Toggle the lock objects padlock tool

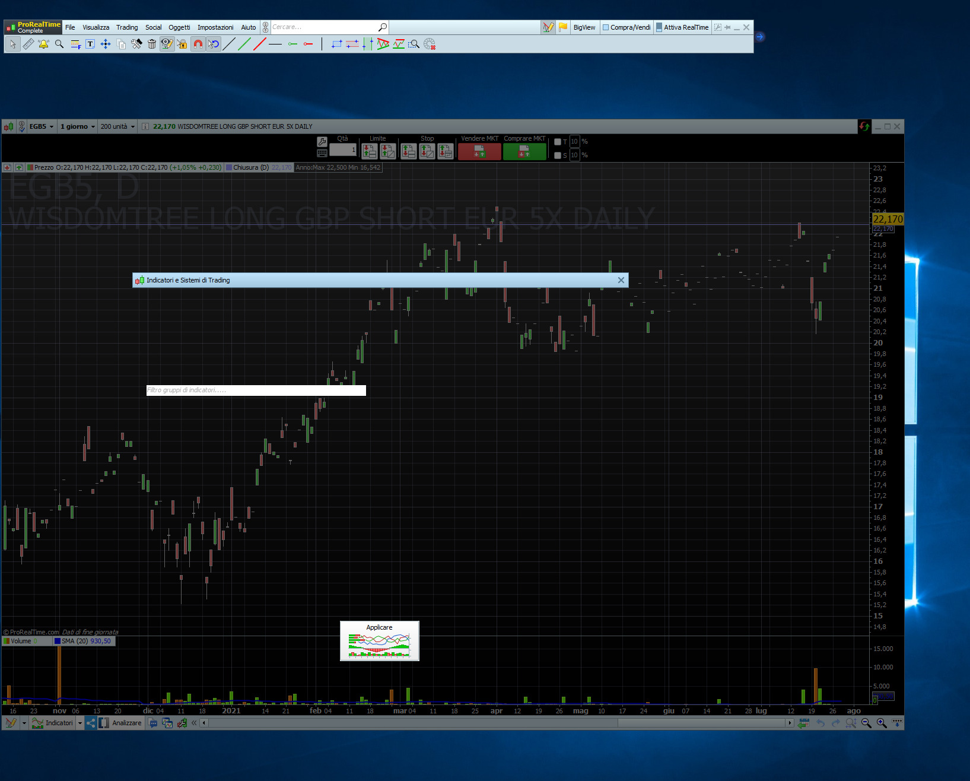pyautogui.click(x=182, y=44)
